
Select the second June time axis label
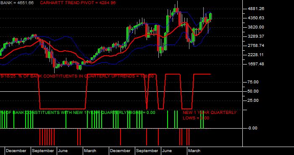click(167, 151)
